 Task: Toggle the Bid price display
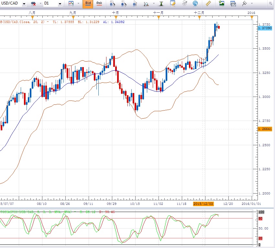click(88, 4)
